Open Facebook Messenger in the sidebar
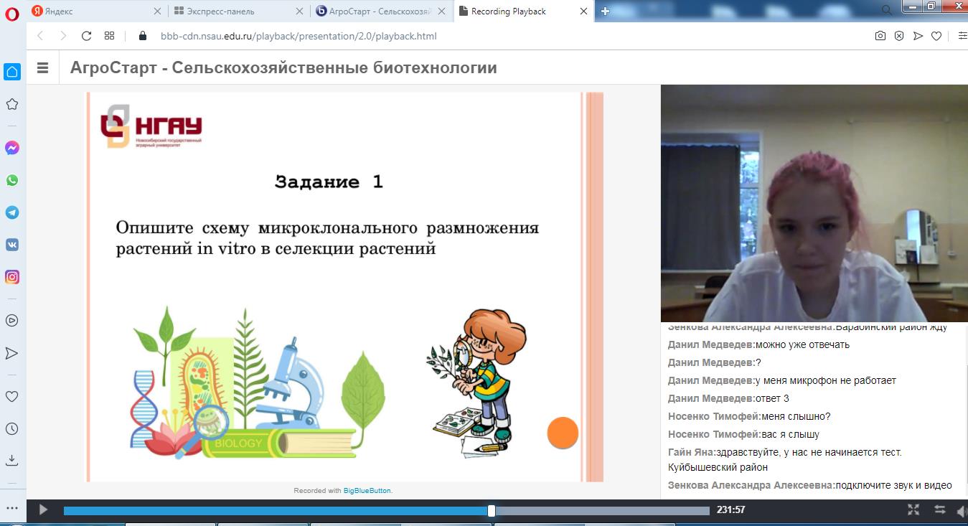Image resolution: width=968 pixels, height=526 pixels. (x=12, y=148)
